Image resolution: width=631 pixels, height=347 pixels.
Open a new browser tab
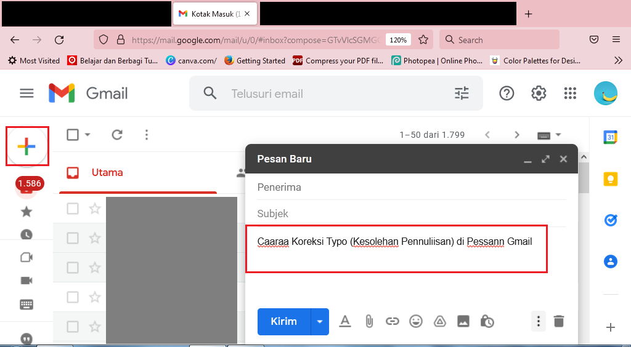(x=528, y=14)
